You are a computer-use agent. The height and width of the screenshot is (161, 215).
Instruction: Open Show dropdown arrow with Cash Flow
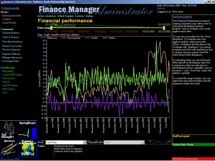click(84, 143)
